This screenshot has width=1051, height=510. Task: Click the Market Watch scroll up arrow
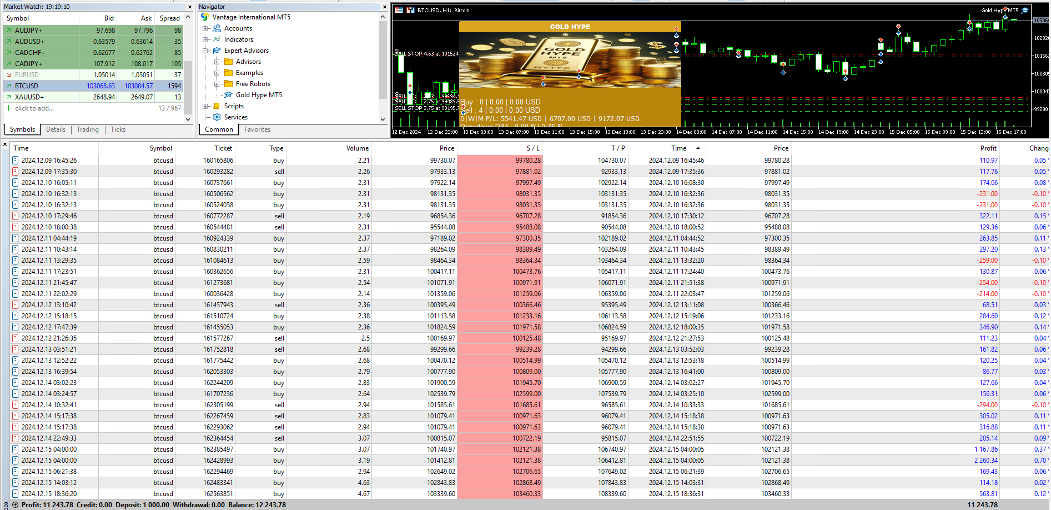pos(188,17)
